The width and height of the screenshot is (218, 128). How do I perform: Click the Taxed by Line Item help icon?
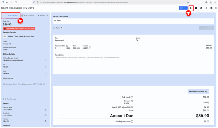point(206,92)
